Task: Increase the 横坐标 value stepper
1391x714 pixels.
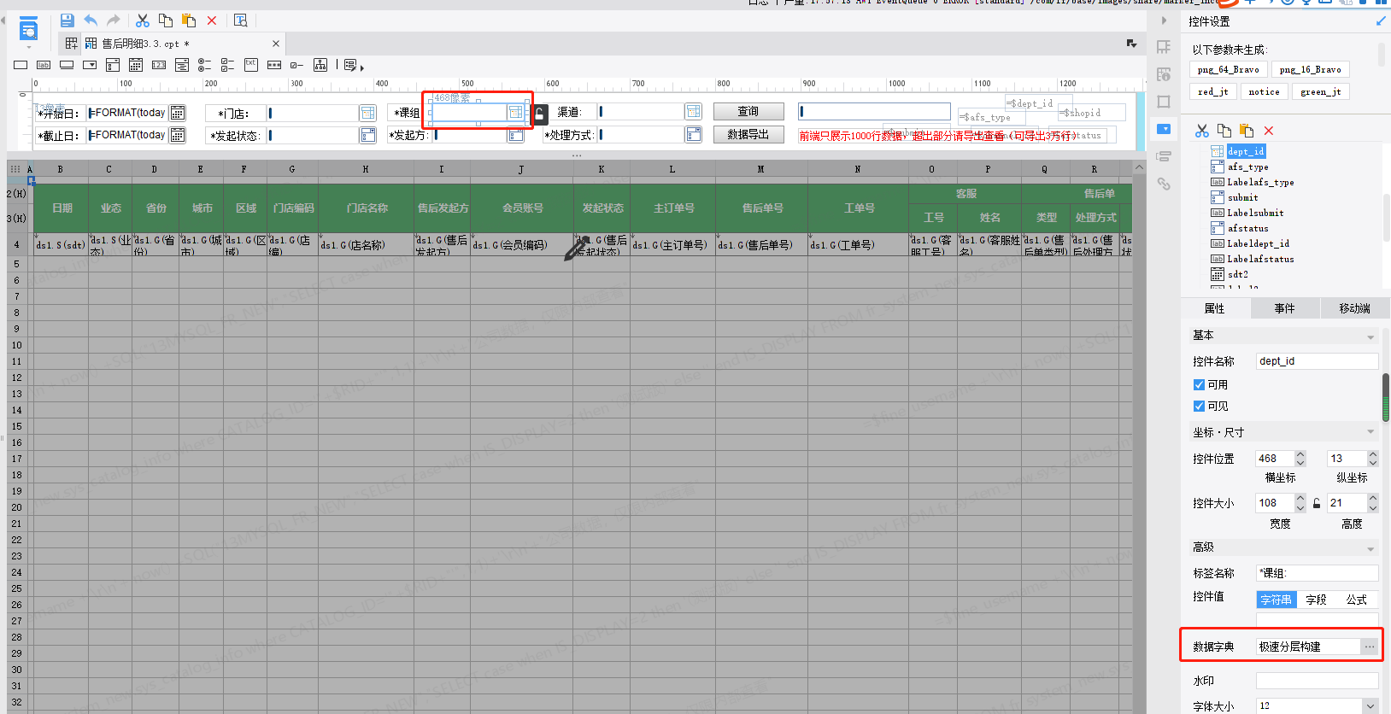Action: coord(1300,454)
